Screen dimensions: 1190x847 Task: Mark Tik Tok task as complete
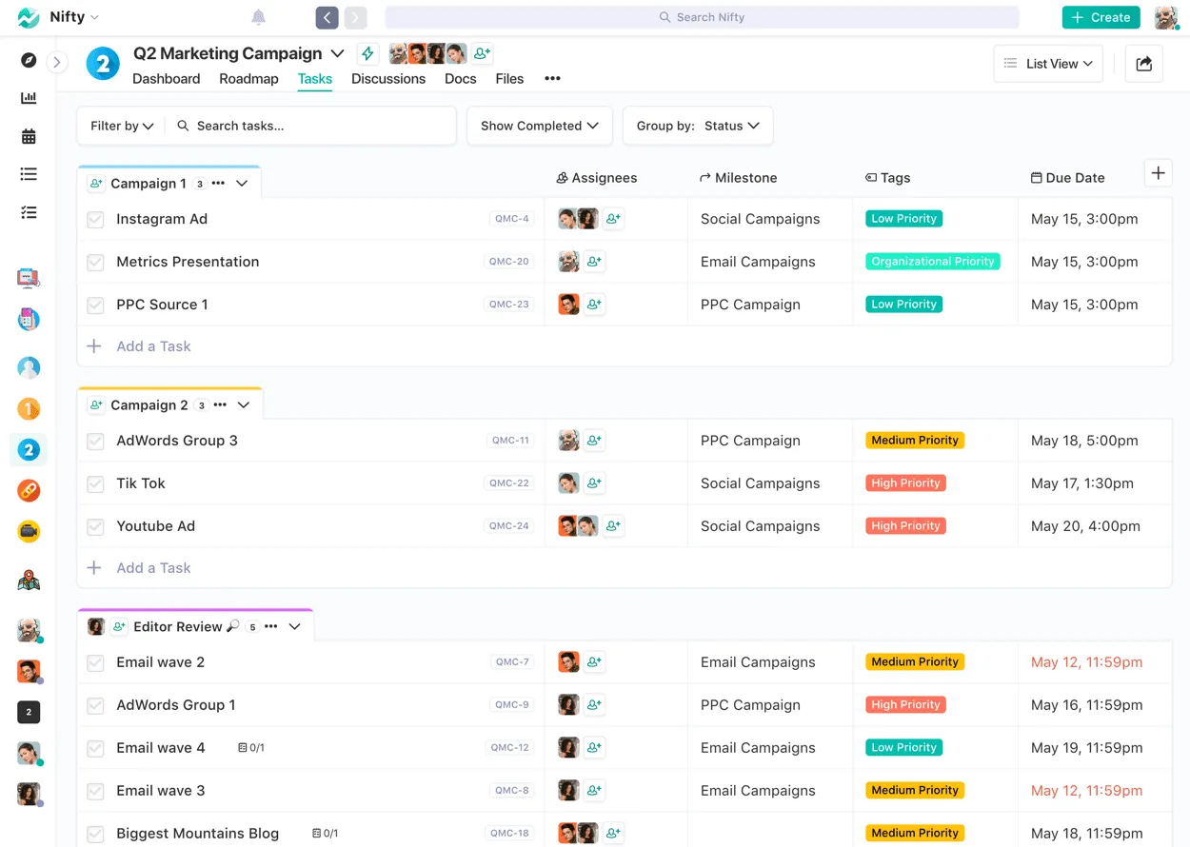(95, 483)
